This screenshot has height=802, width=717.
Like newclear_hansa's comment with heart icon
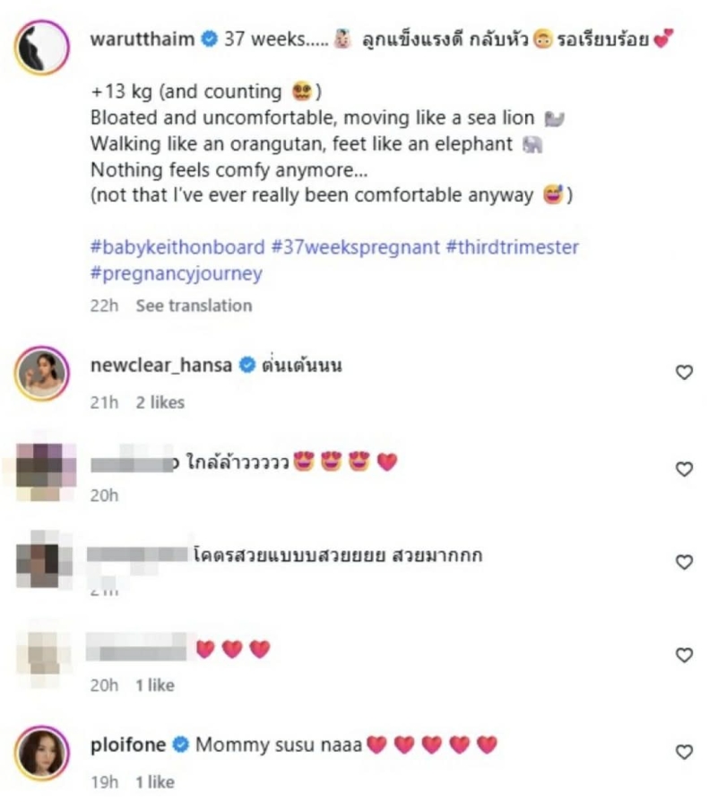click(x=684, y=373)
